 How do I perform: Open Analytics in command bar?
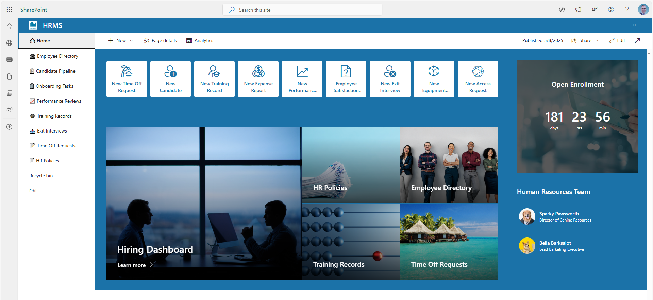coord(200,41)
